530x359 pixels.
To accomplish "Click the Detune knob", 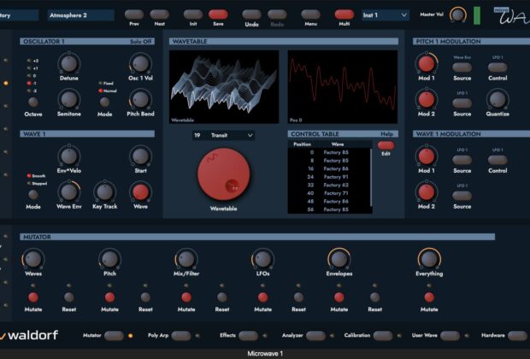I will 69,64.
